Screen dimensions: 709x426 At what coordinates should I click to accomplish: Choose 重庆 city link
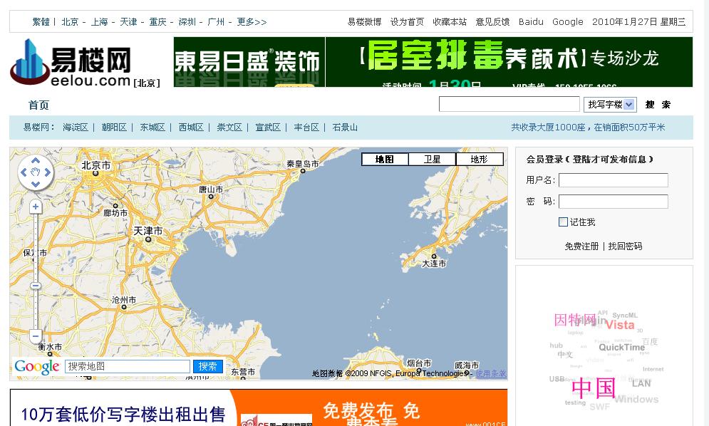tap(157, 21)
